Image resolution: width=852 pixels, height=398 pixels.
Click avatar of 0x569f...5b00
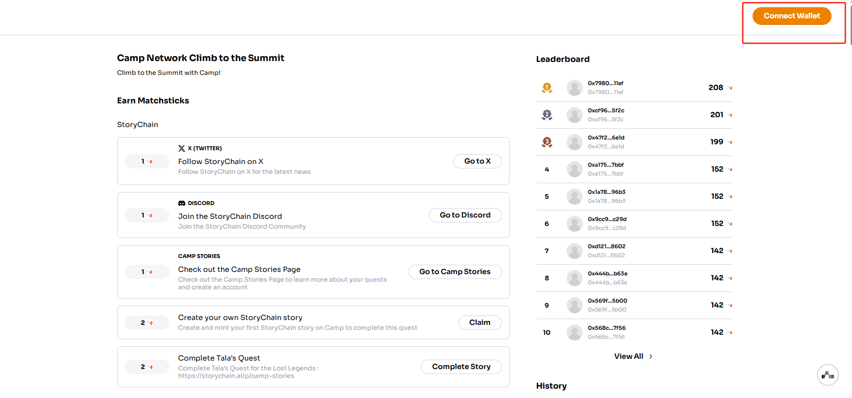(575, 305)
